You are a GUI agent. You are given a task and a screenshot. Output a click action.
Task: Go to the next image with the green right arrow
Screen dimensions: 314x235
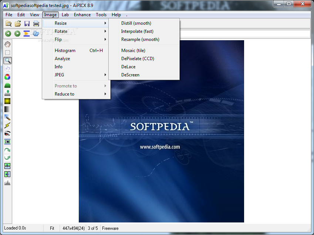17,33
